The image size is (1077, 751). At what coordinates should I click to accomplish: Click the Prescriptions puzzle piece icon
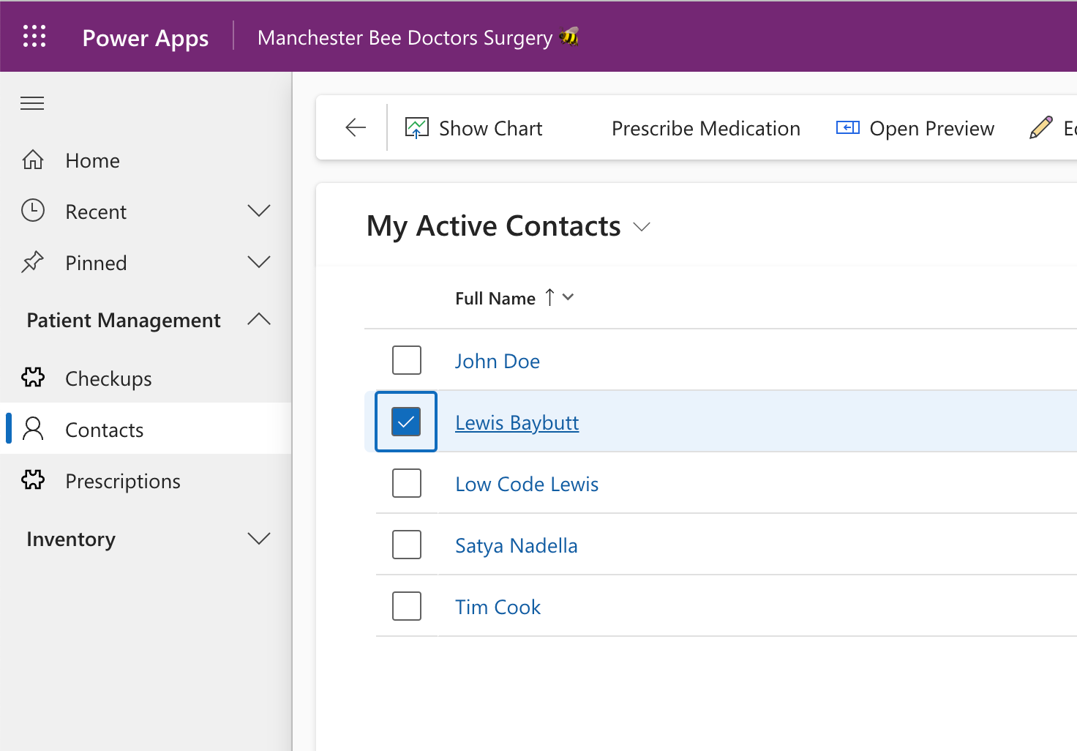(x=33, y=480)
